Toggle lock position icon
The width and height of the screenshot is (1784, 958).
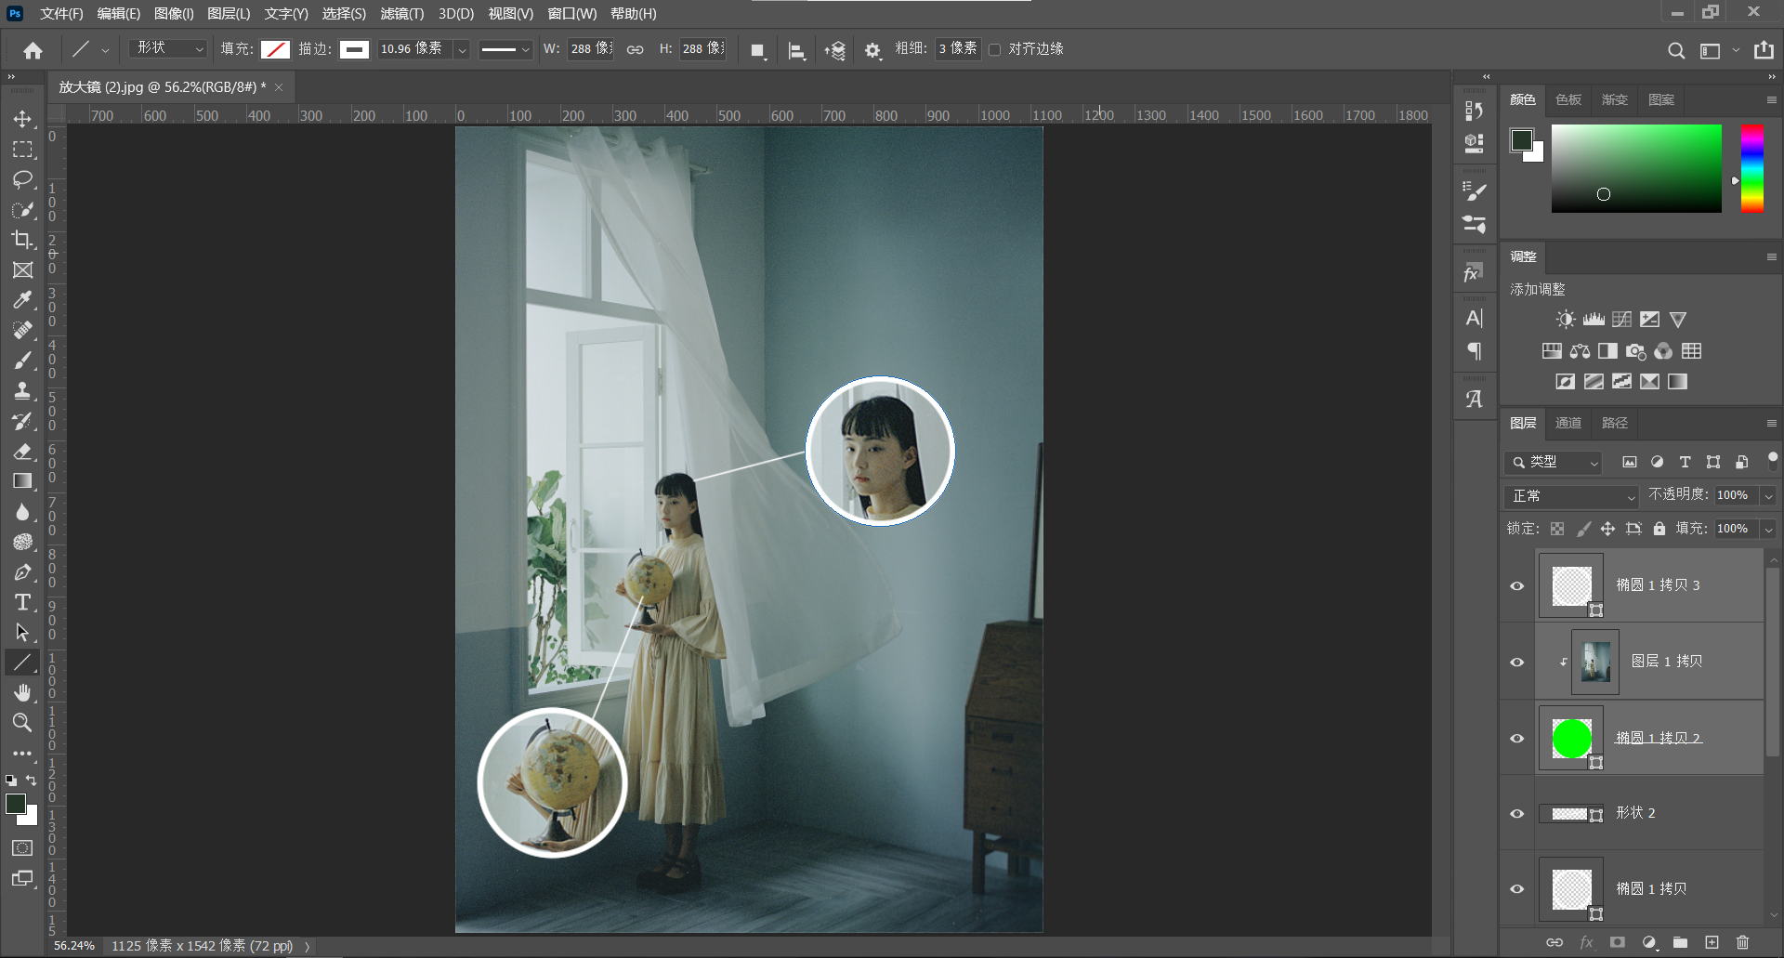[x=1607, y=529]
